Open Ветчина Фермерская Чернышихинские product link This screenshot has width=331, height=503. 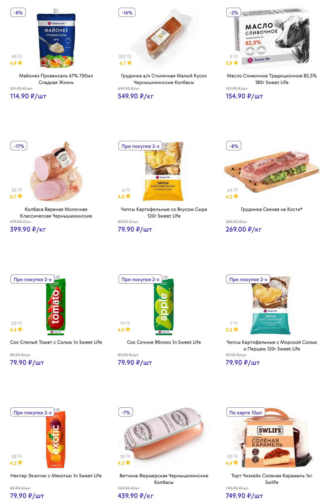(164, 479)
